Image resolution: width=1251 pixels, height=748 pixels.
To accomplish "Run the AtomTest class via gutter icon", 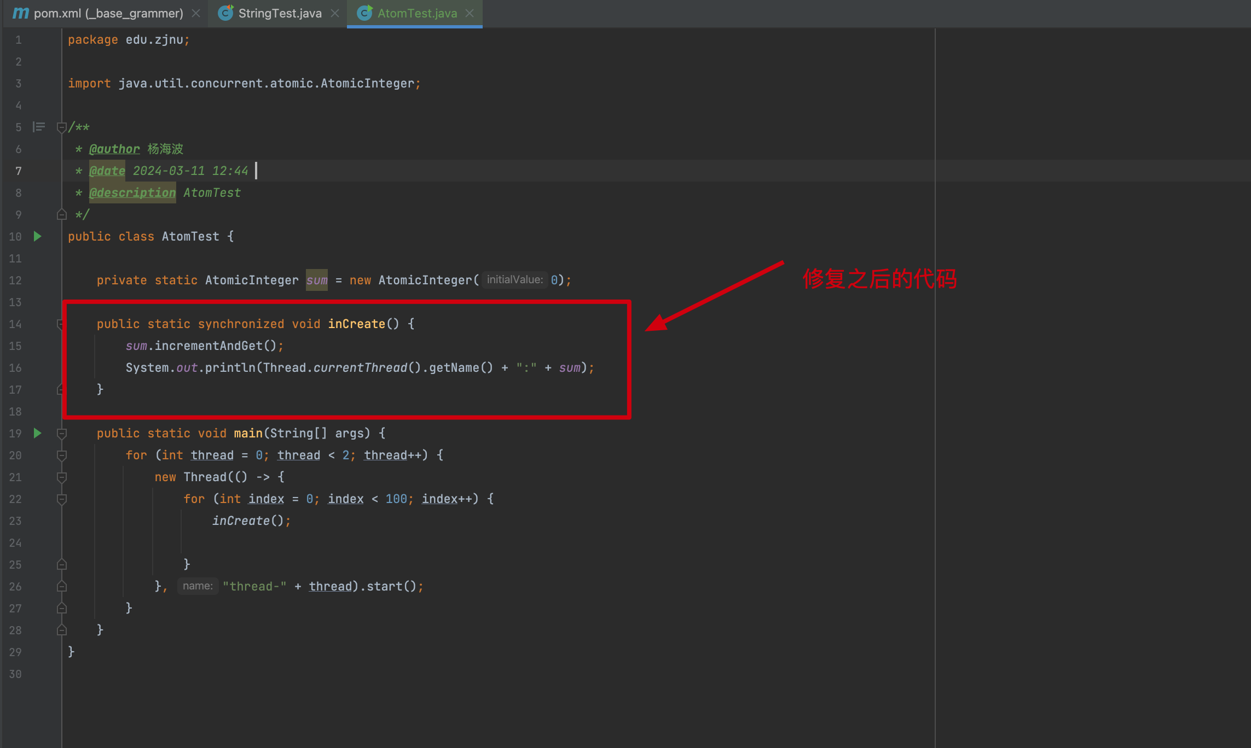I will point(37,236).
